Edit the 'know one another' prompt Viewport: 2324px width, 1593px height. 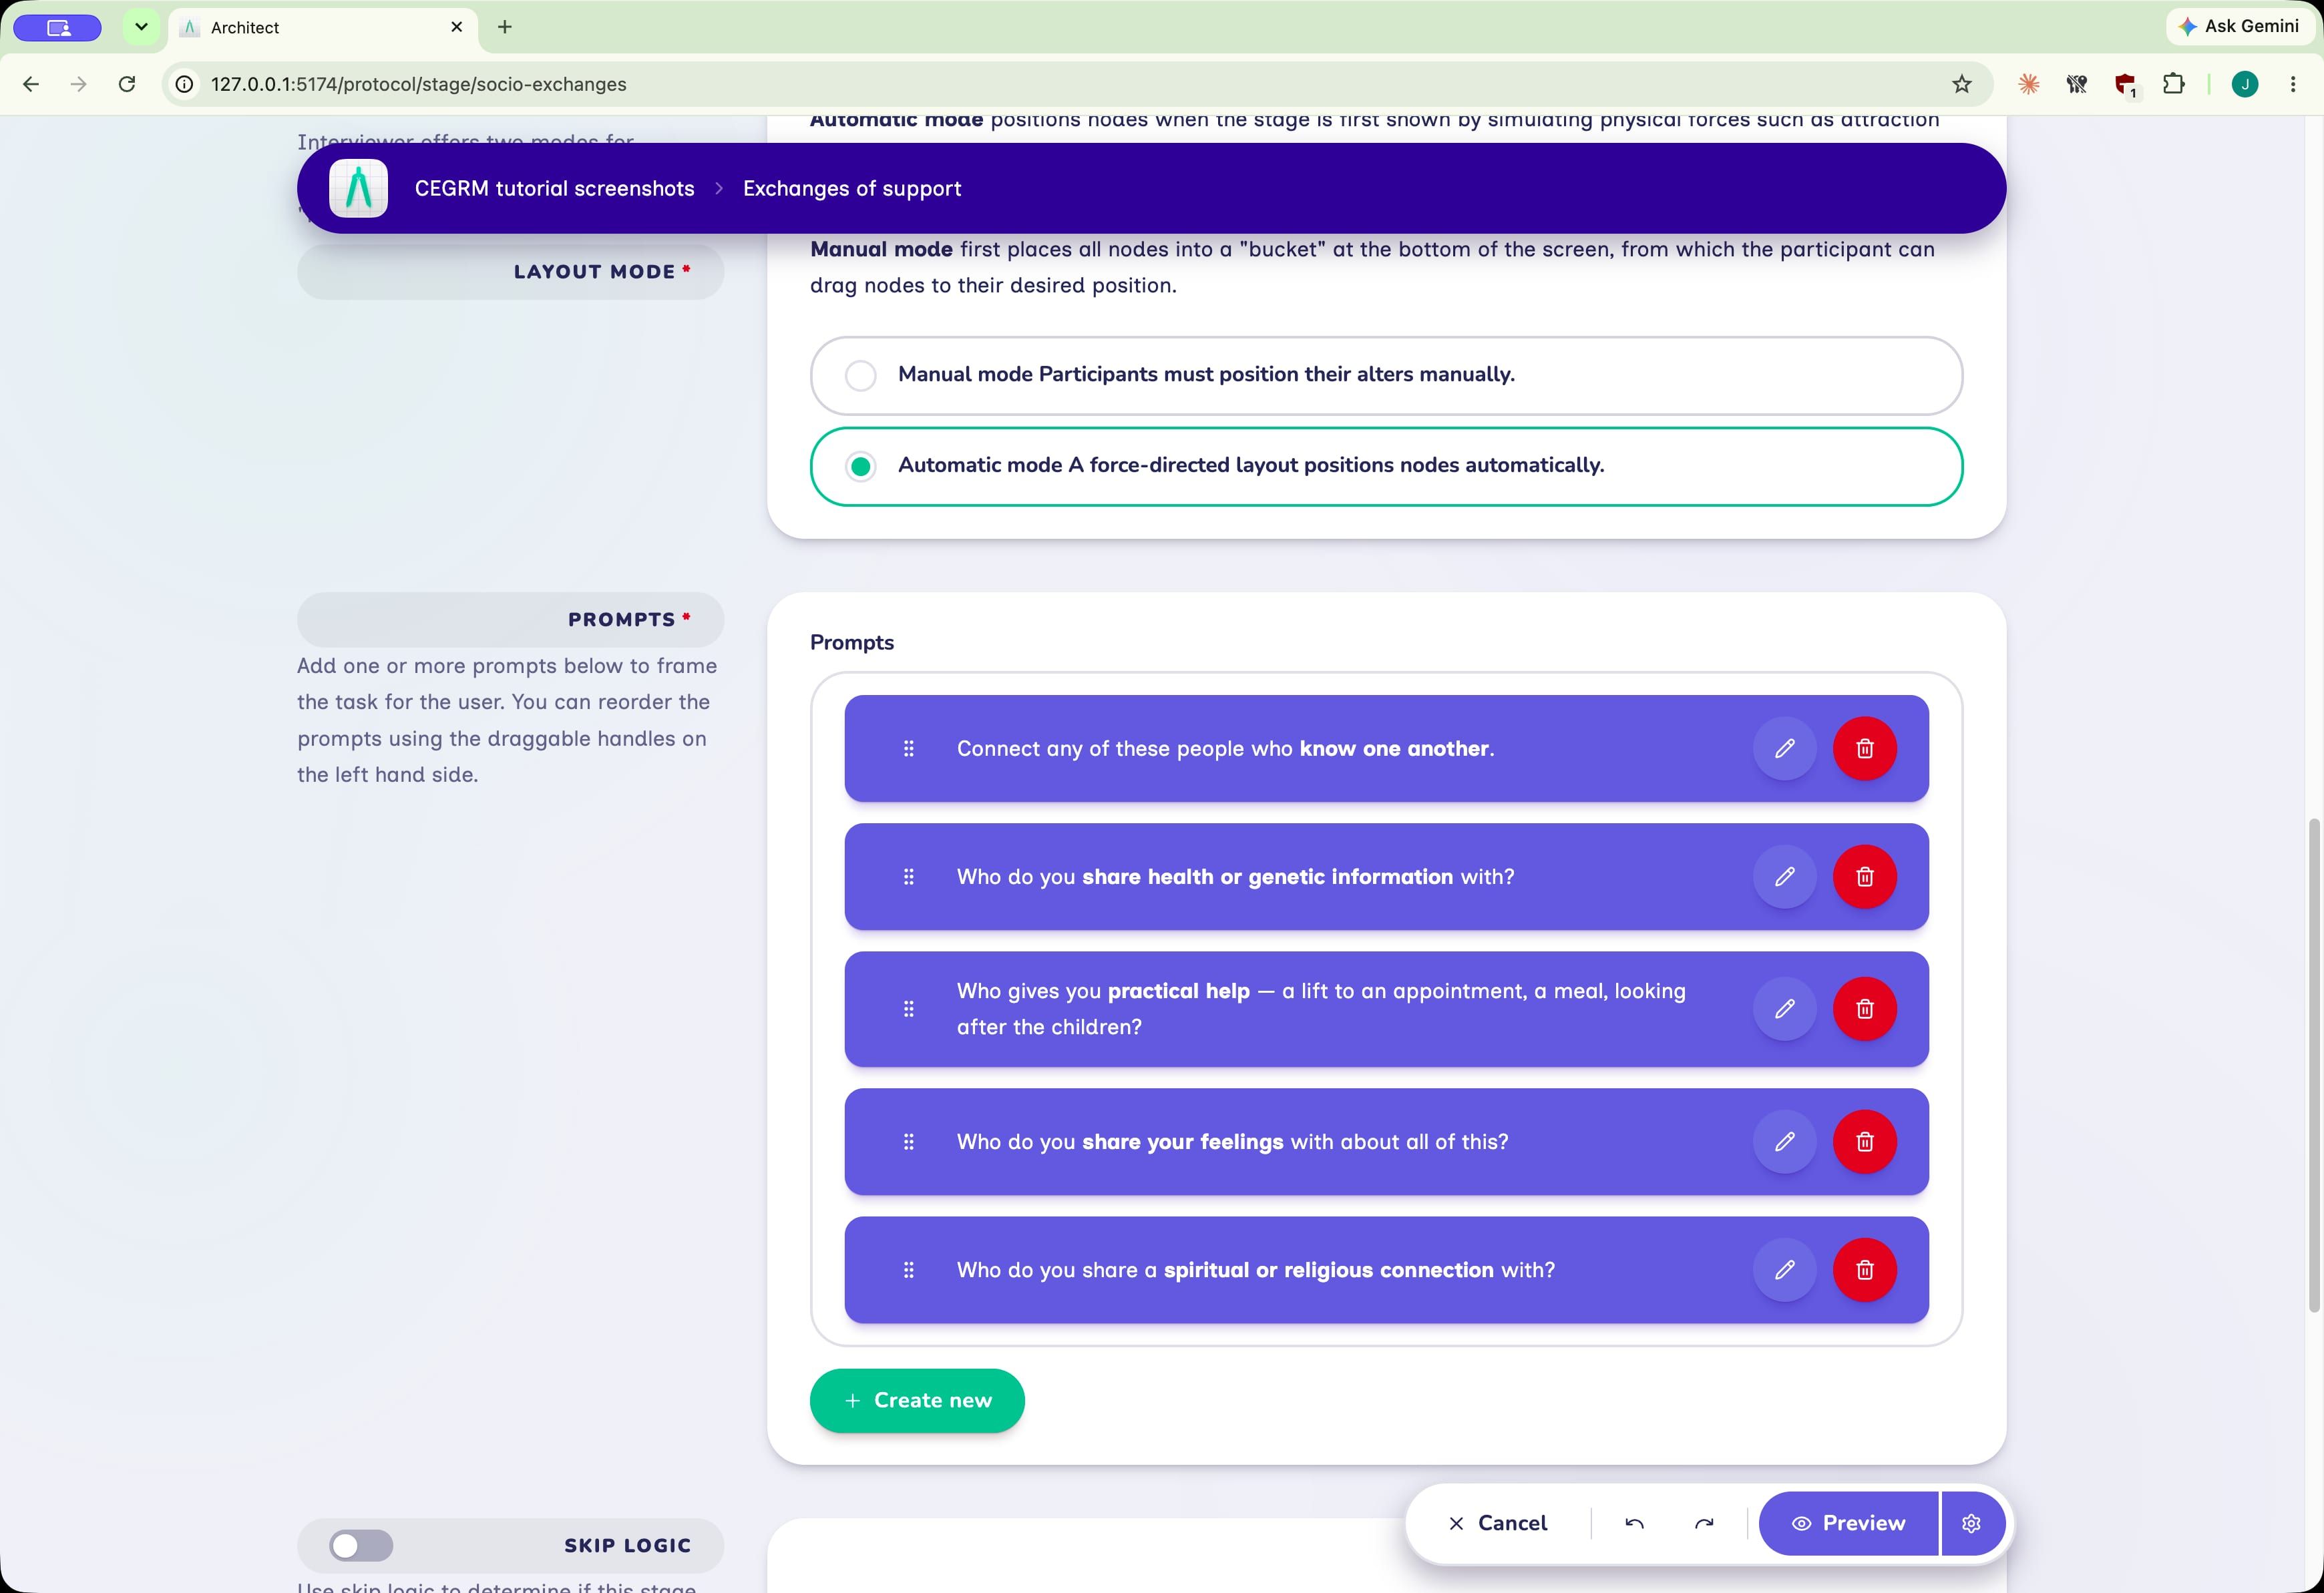(1784, 748)
